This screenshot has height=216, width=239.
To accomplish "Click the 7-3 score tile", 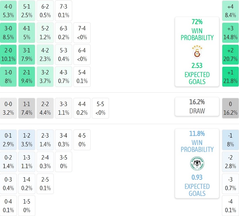I will coord(63,11).
